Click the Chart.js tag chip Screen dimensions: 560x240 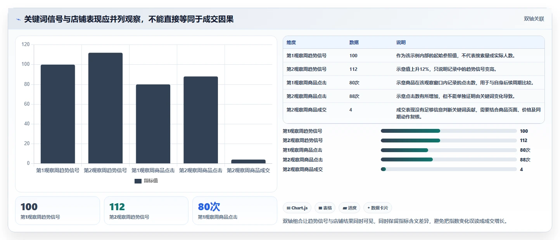tap(297, 208)
